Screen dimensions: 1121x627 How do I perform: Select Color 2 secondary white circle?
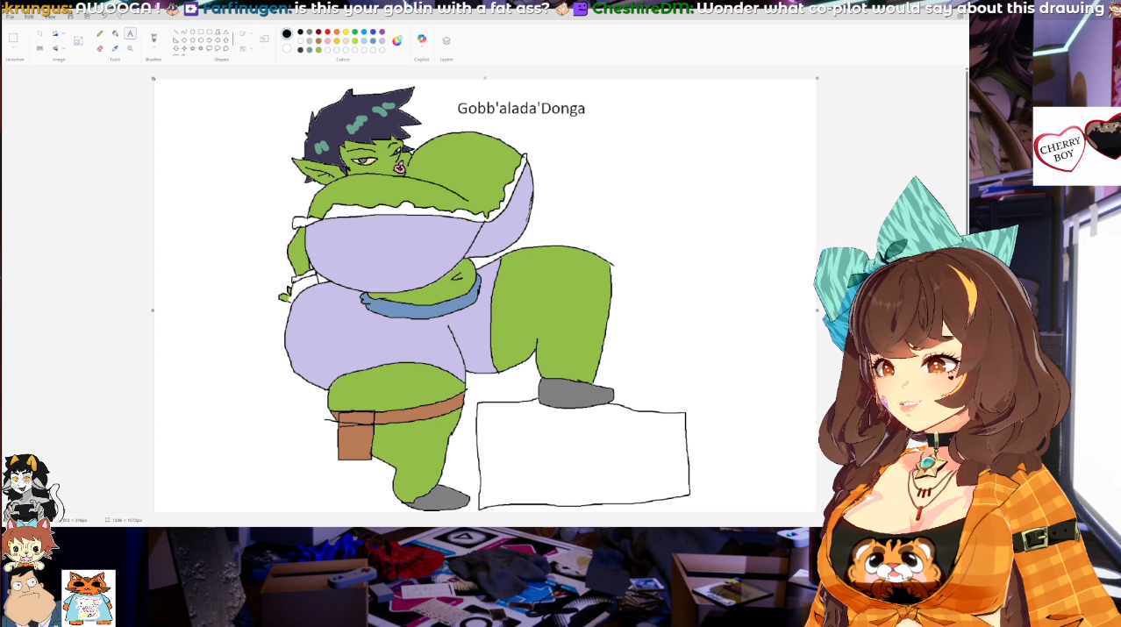click(287, 48)
